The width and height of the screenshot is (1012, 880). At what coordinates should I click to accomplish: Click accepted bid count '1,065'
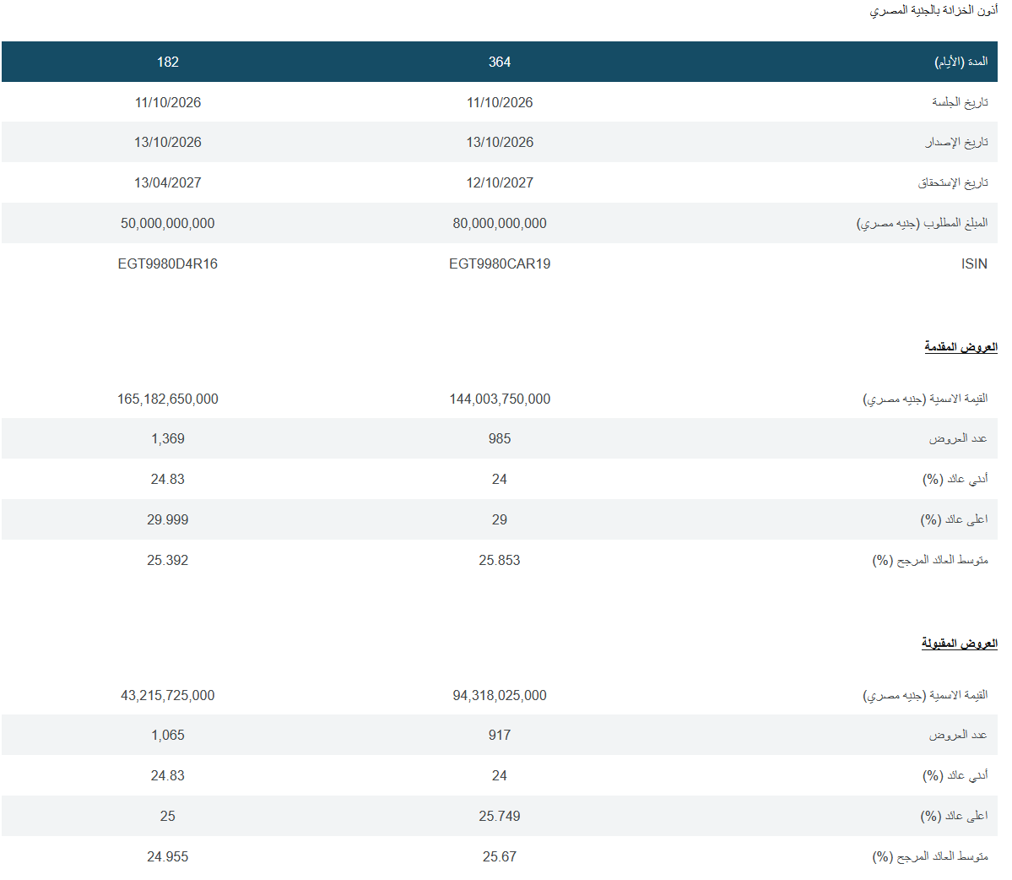(x=168, y=736)
